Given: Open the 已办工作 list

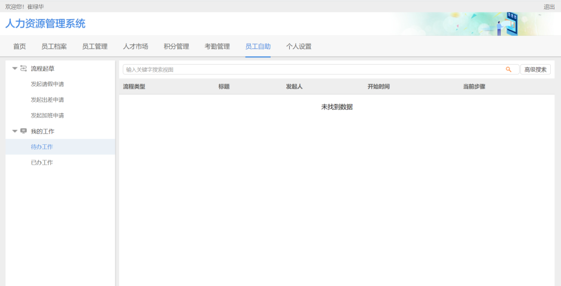Looking at the screenshot, I should click(x=42, y=163).
